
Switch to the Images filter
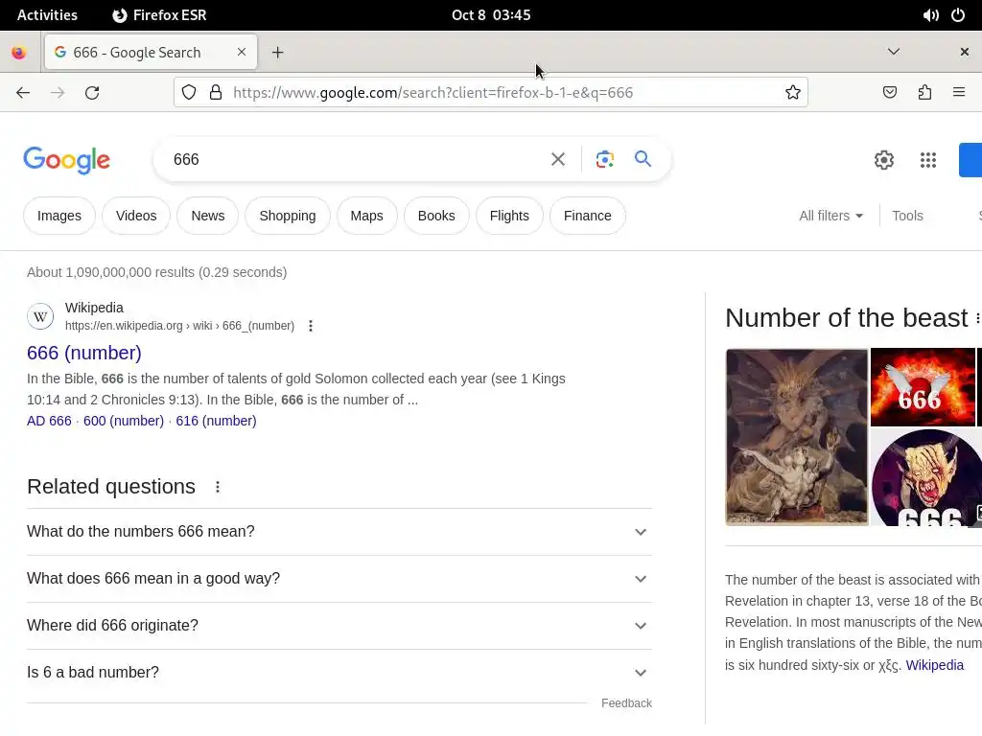(x=59, y=216)
